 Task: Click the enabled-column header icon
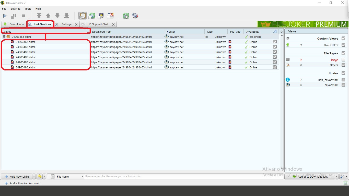(x=275, y=32)
